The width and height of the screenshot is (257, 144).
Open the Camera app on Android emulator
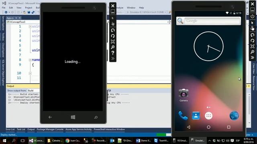point(184,95)
